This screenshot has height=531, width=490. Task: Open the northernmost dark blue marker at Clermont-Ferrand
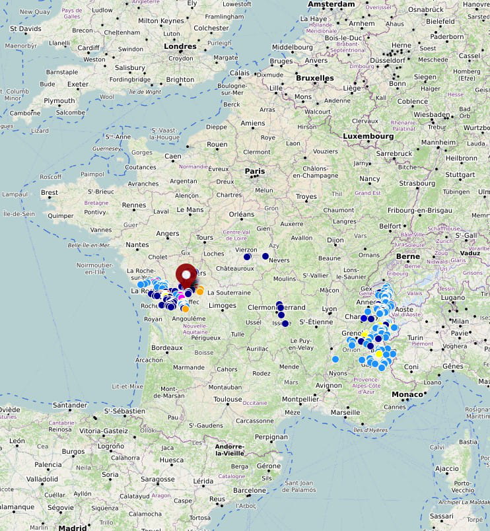(x=279, y=303)
